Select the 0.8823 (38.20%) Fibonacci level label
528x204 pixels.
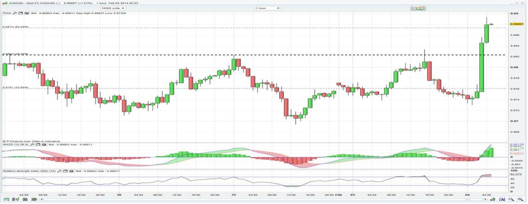(15, 54)
